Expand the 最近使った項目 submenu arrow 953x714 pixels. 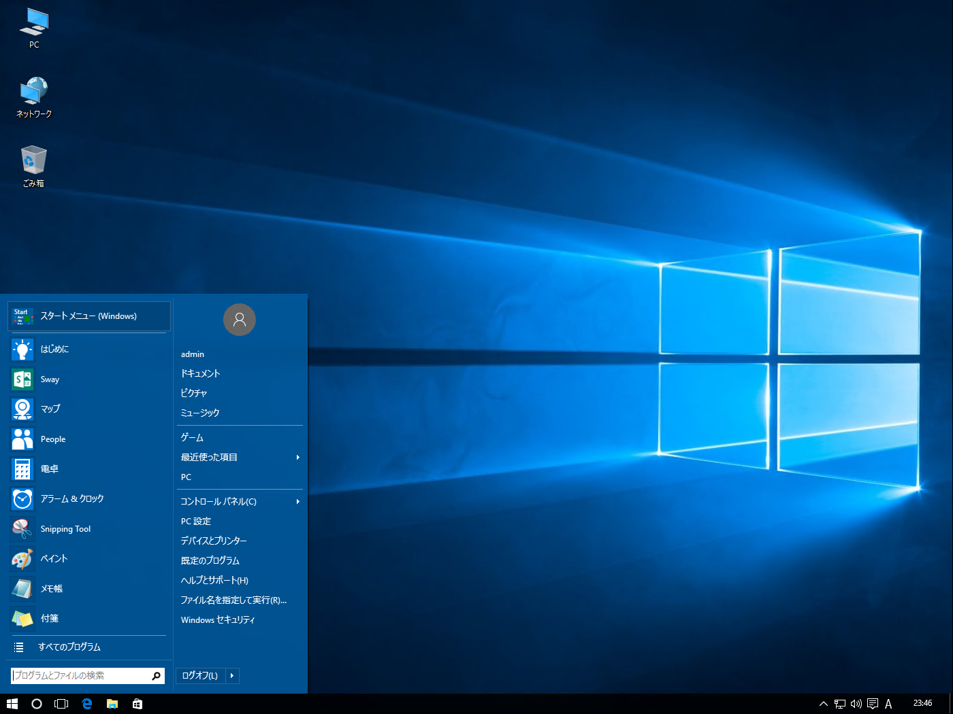tap(298, 458)
